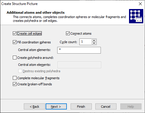
Task: Toggle the Connect atoms checkbox
Action: tap(68, 33)
